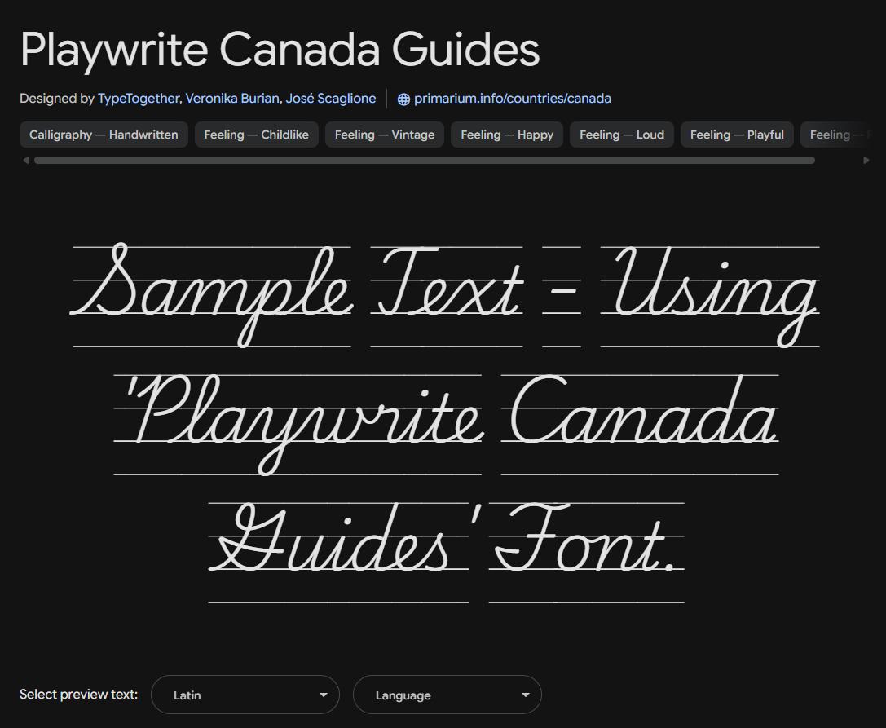Viewport: 886px width, 728px height.
Task: Open the José Scaglione designer link
Action: [331, 99]
